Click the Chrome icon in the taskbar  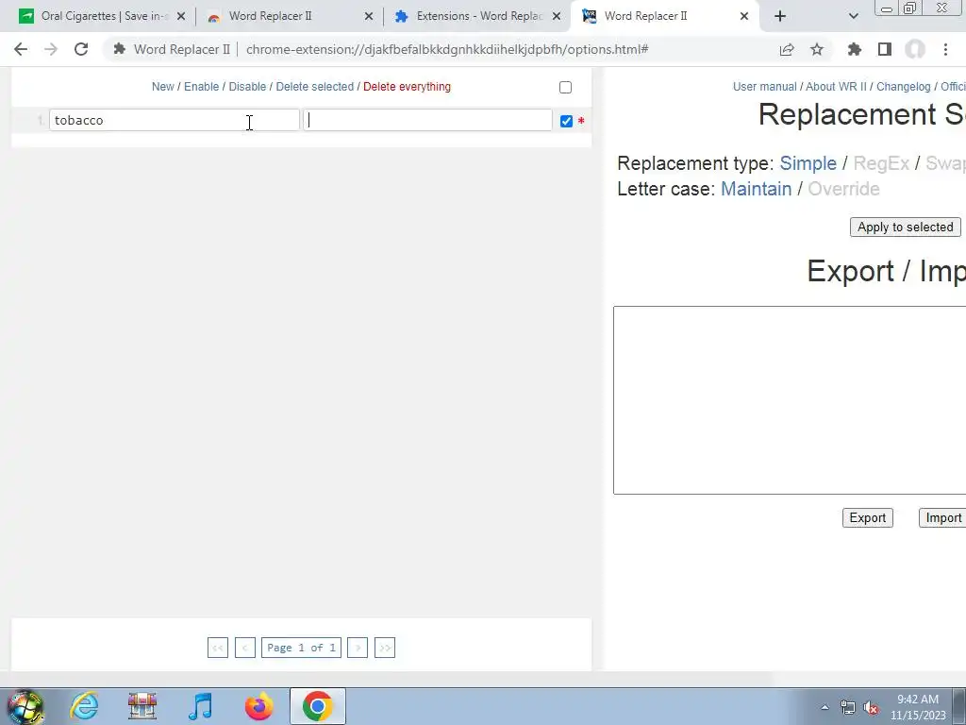pos(317,706)
